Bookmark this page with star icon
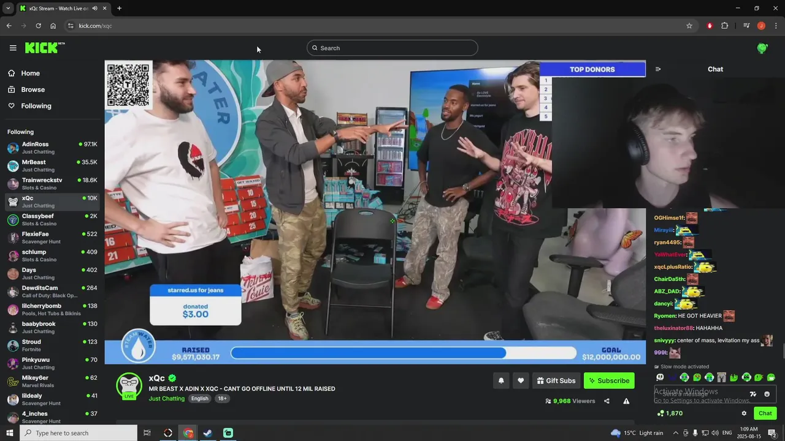 coord(689,26)
